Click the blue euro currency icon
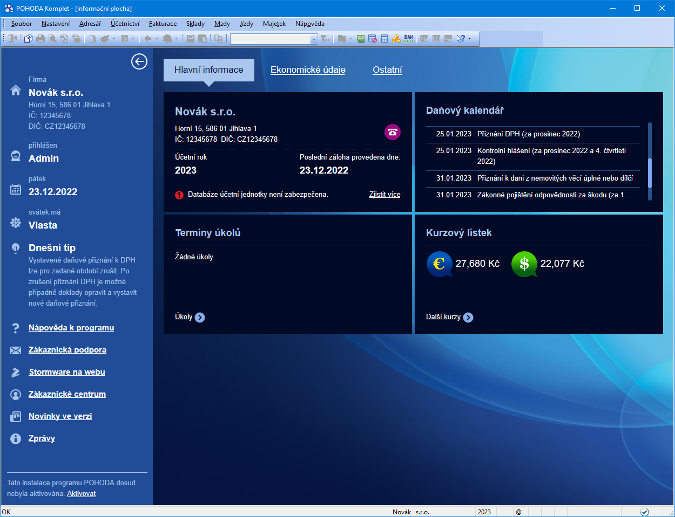This screenshot has width=675, height=517. tap(440, 264)
